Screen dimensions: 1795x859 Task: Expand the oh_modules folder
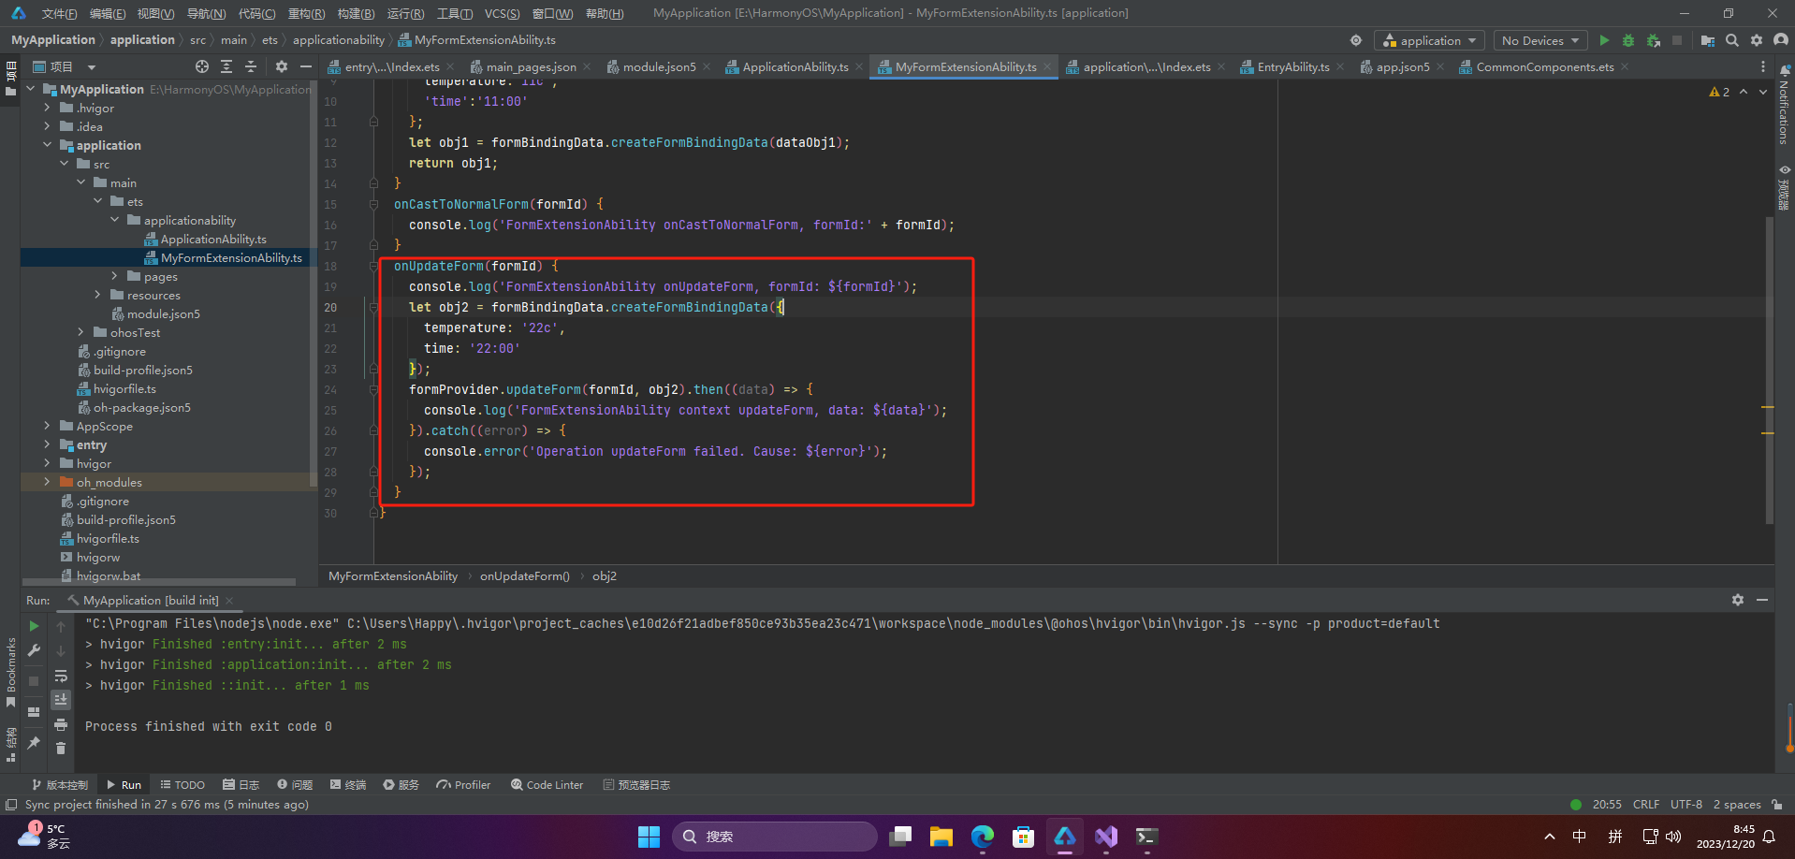[48, 482]
